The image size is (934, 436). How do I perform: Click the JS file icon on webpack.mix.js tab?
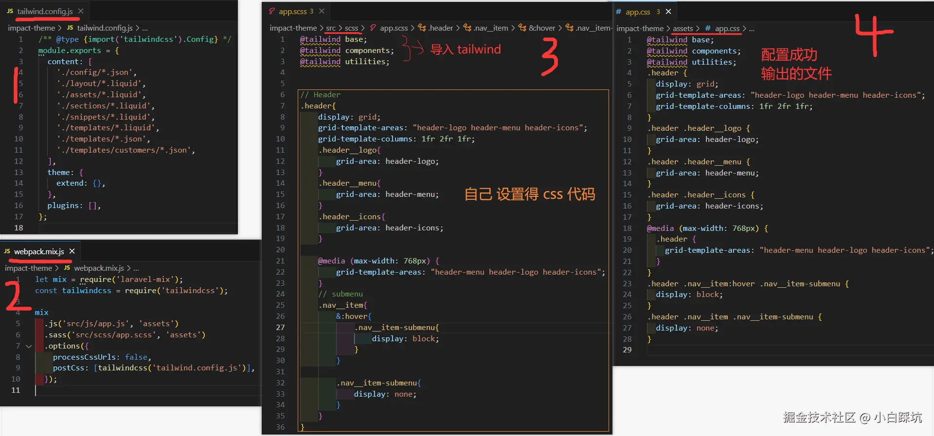pos(7,251)
